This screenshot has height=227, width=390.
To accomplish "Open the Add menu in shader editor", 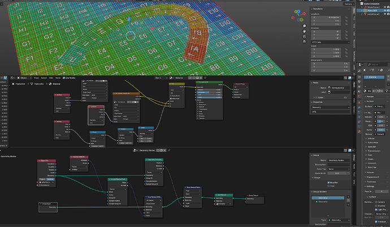I will (x=51, y=78).
